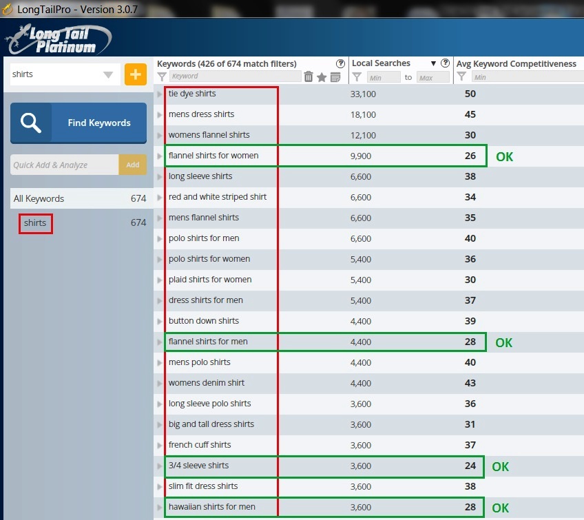The height and width of the screenshot is (520, 584).
Task: Click the Add button for Quick Add
Action: coord(133,165)
